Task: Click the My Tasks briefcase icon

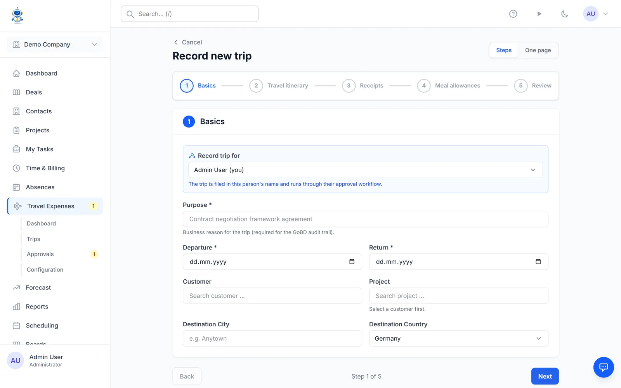Action: pos(16,149)
